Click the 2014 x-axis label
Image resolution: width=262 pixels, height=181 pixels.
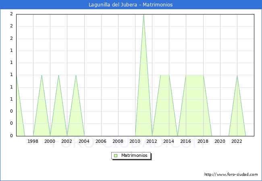[169, 141]
